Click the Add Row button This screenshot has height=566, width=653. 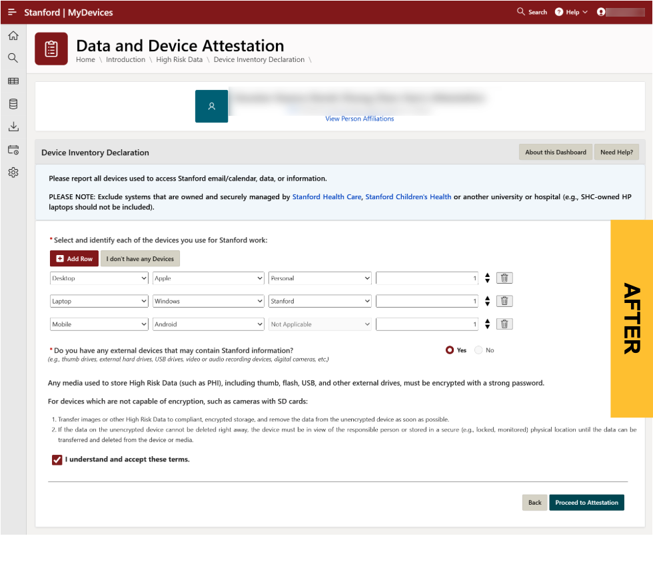pos(74,258)
